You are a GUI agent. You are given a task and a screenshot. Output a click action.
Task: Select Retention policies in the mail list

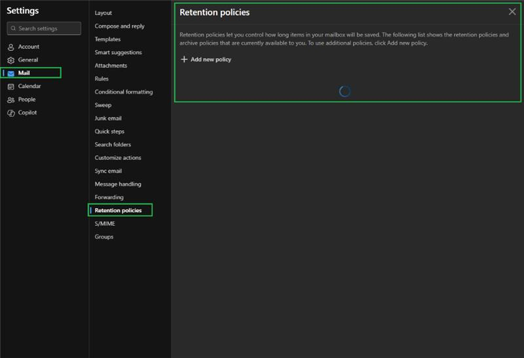pos(121,210)
